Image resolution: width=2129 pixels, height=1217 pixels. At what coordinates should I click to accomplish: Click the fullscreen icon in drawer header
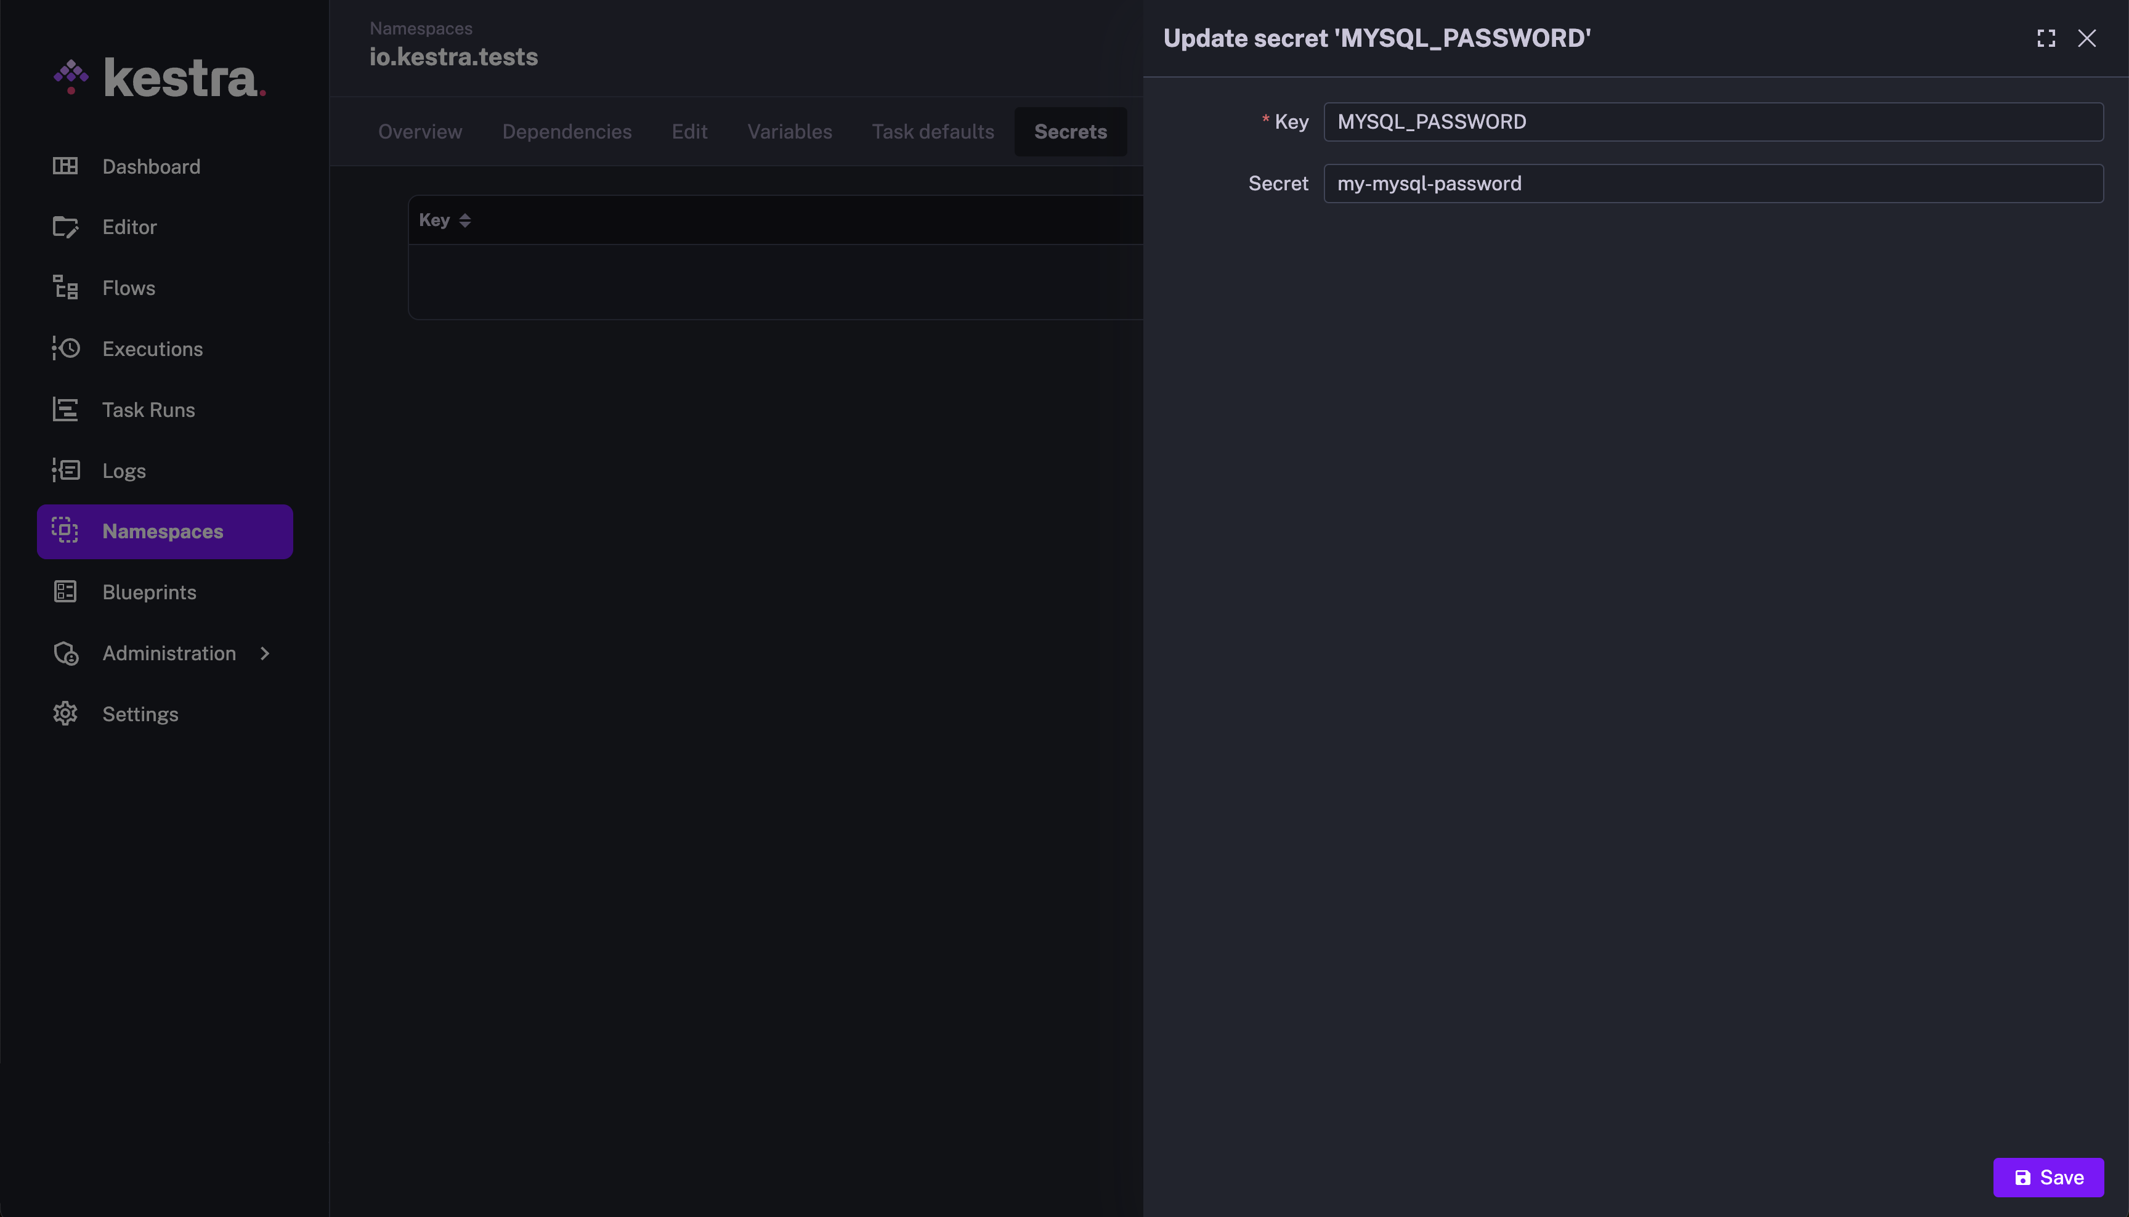pos(2045,38)
